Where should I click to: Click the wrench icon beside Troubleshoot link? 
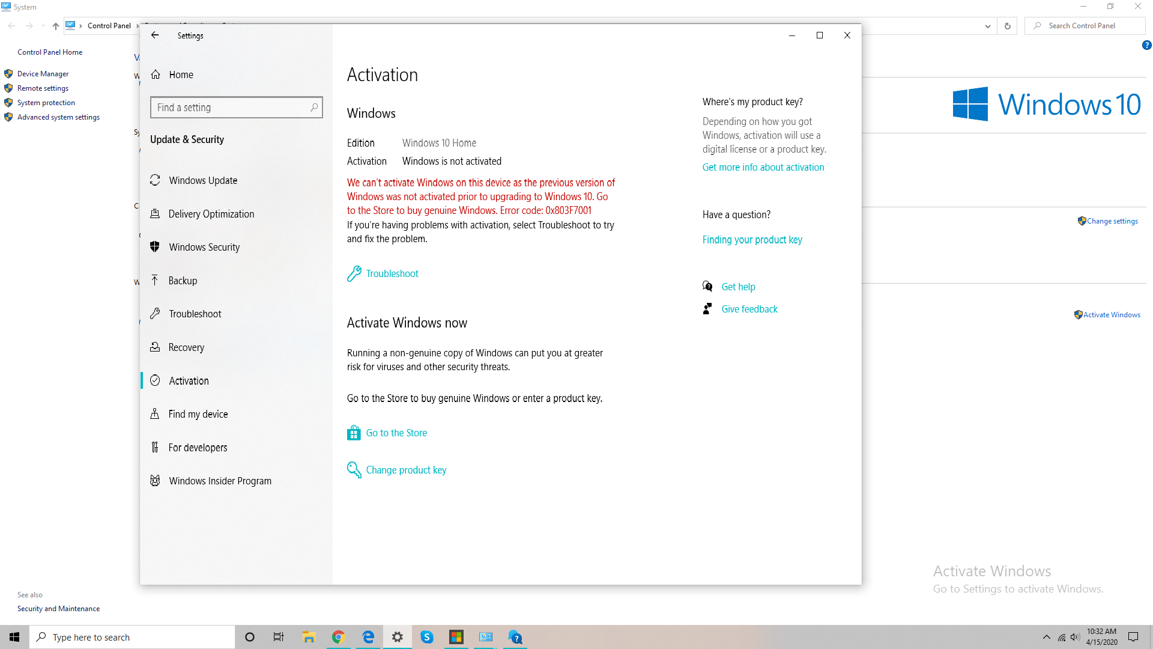click(x=354, y=273)
